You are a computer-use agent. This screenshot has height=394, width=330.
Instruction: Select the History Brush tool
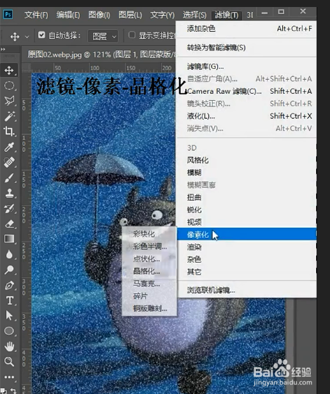10,208
